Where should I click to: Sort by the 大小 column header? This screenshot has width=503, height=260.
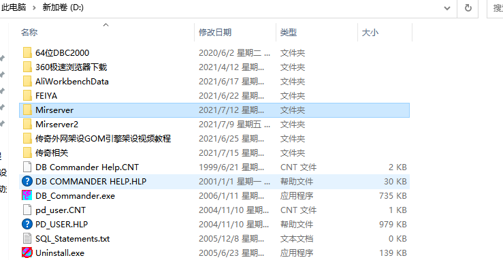370,33
